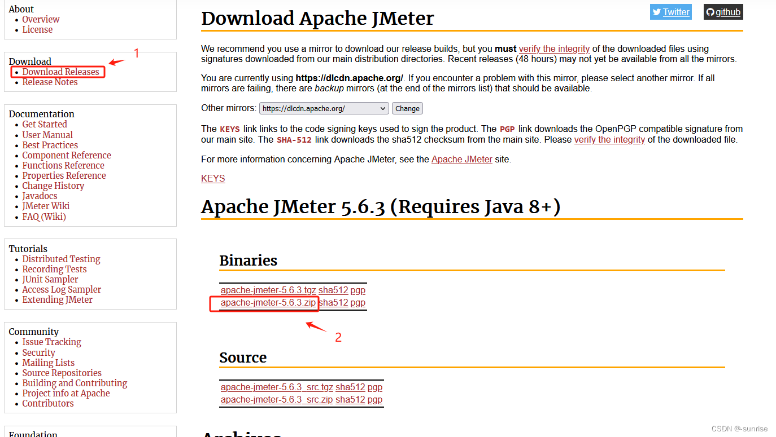Open pgp for apache-jmeter-5.6.3_src.tgz

374,387
